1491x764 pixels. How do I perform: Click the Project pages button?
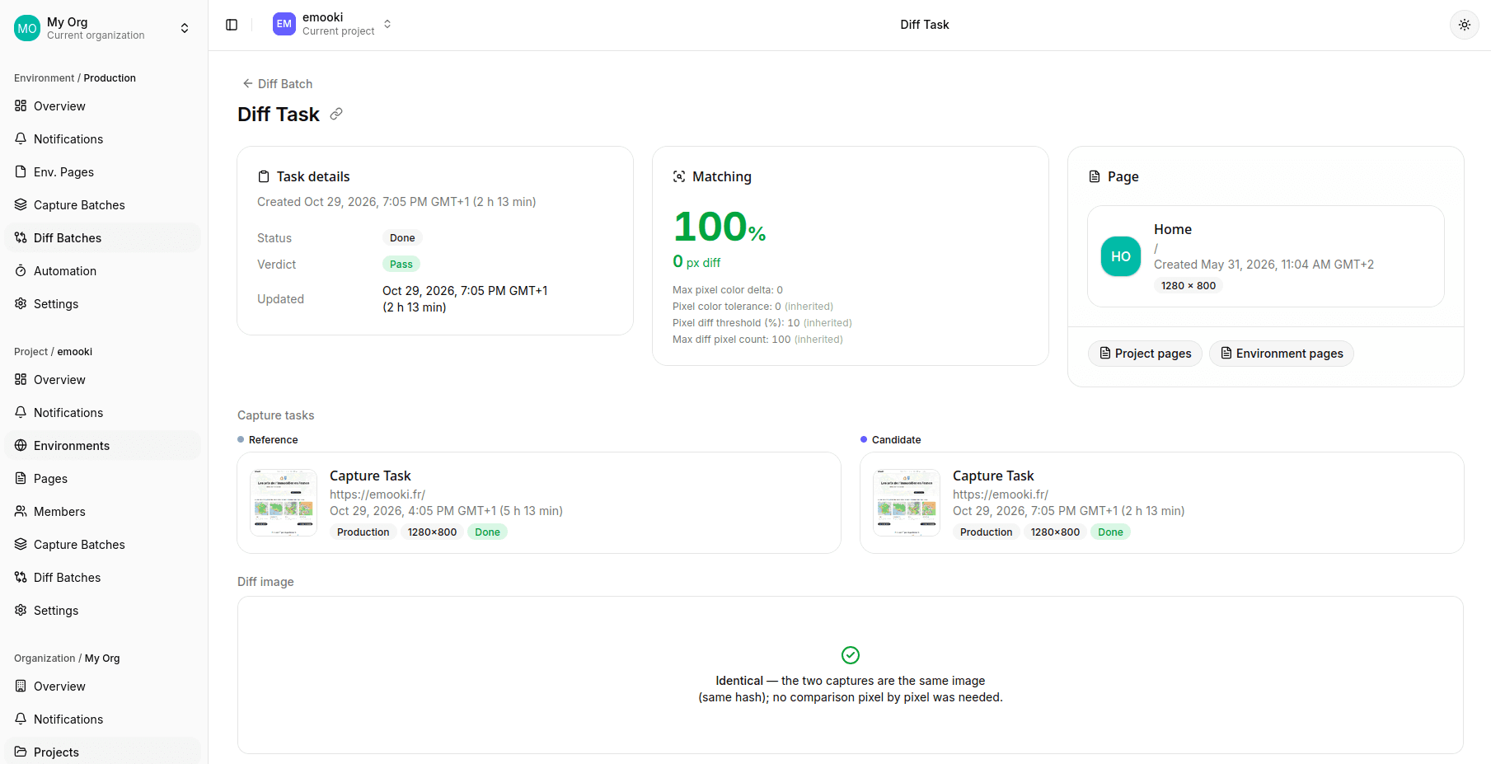[1145, 354]
